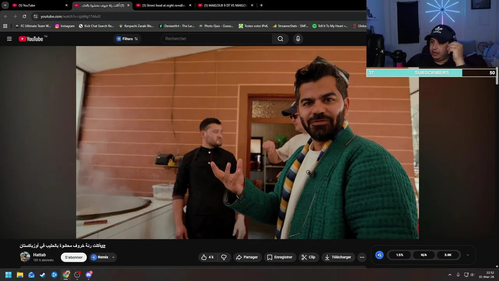Image resolution: width=499 pixels, height=281 pixels.
Task: Open the tab search dropdown arrow
Action: (5, 5)
